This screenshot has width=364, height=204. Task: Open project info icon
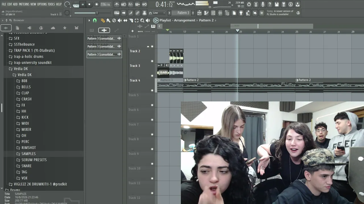tap(291, 4)
